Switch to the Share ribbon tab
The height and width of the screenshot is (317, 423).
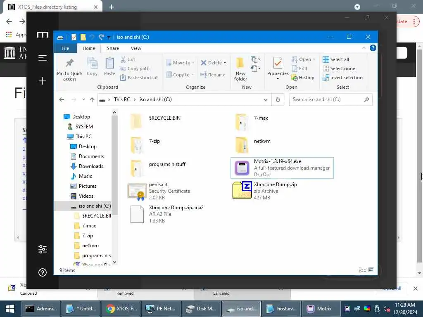(x=113, y=48)
